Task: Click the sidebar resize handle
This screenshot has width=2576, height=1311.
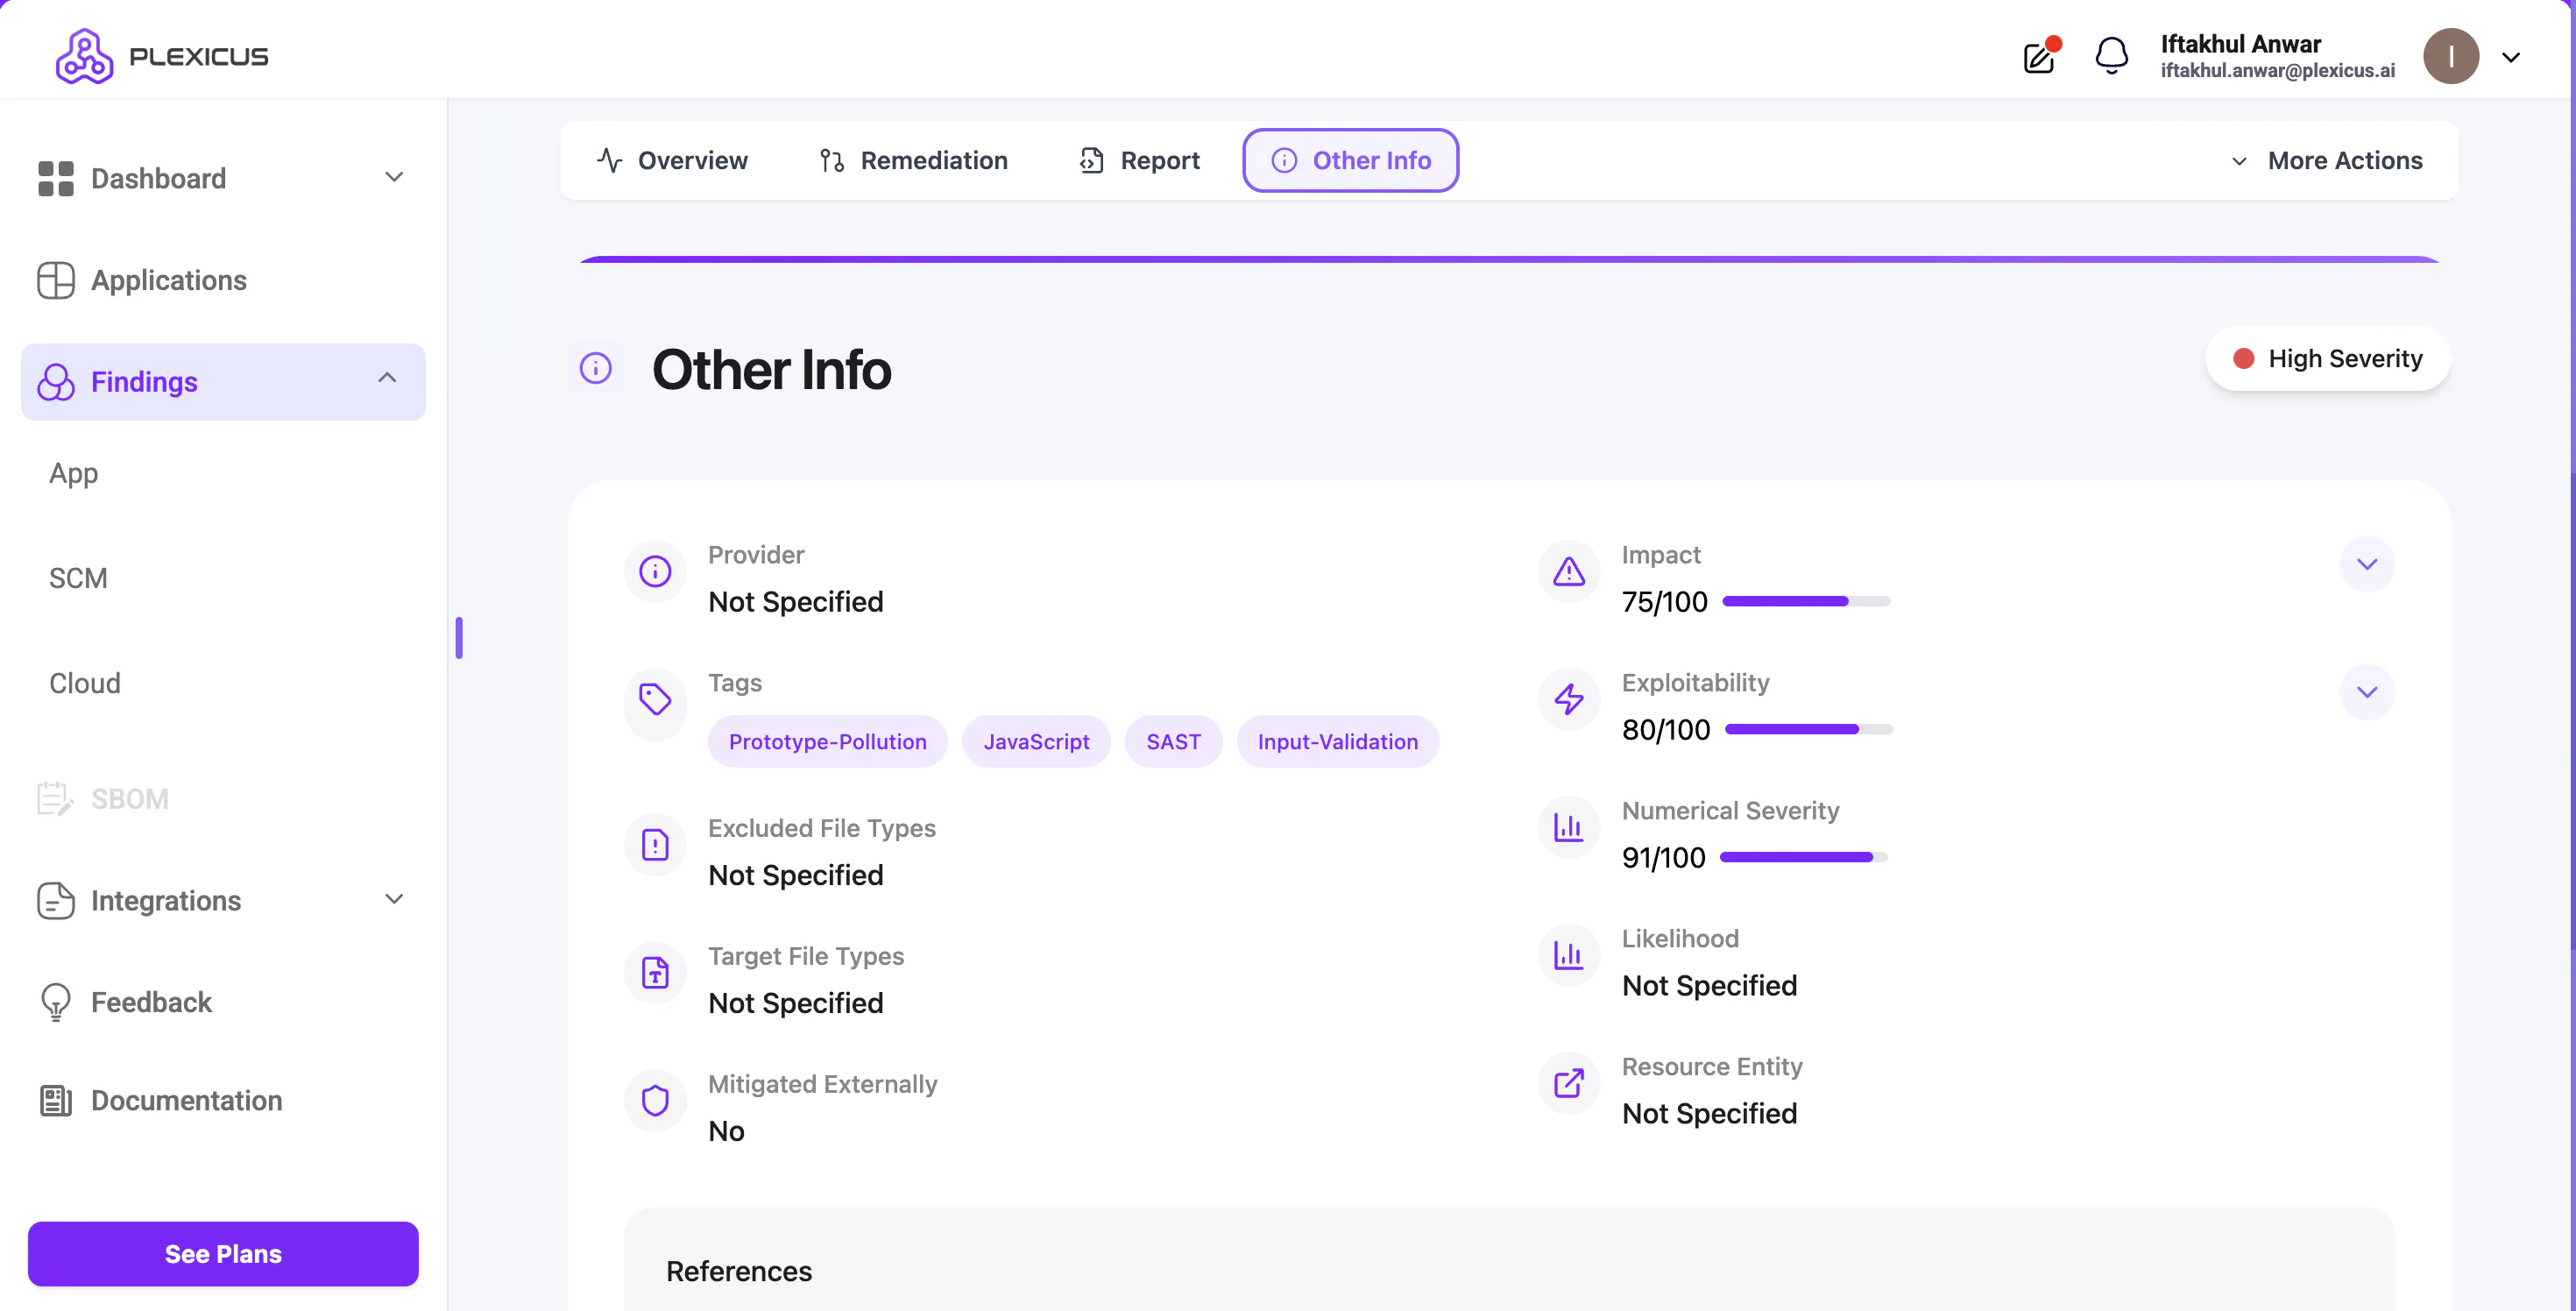Action: [459, 638]
